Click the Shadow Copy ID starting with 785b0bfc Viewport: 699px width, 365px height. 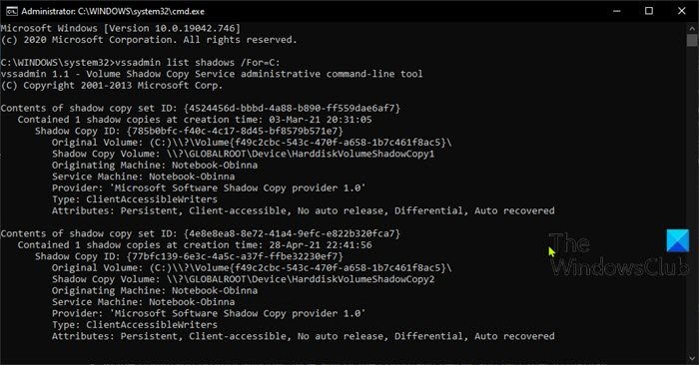pyautogui.click(x=235, y=132)
